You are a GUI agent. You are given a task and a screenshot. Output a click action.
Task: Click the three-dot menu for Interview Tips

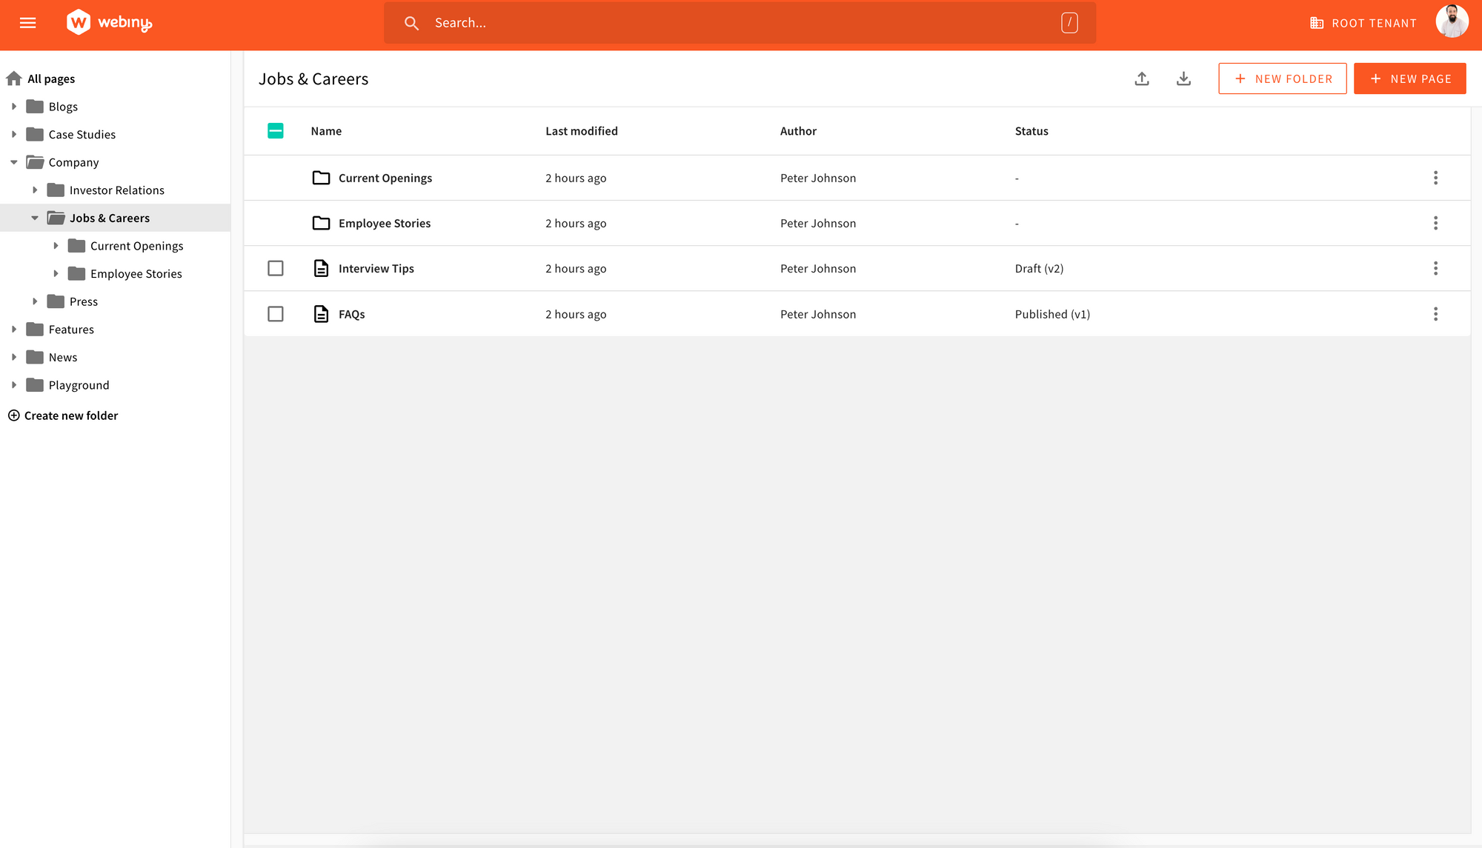click(x=1435, y=268)
